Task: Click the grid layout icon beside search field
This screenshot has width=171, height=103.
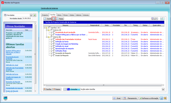Action: click(x=152, y=19)
